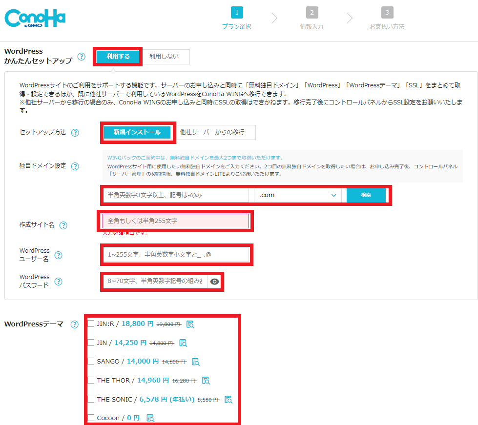Go to step 3 お支払い方法
Screen dimensions: 478x425
pos(387,18)
